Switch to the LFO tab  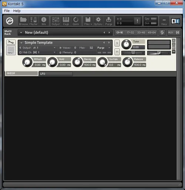coord(56,74)
